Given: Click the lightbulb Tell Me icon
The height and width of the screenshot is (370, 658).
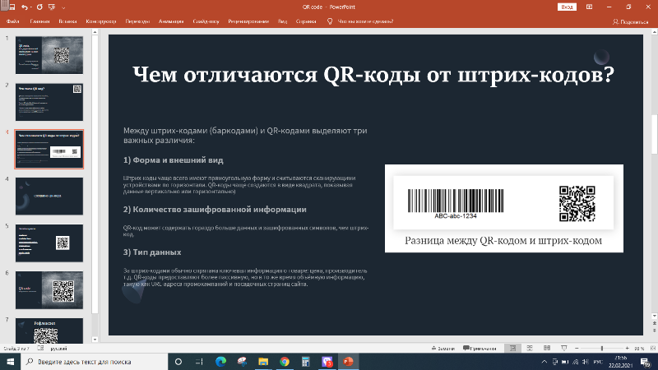Looking at the screenshot, I should click(x=330, y=21).
